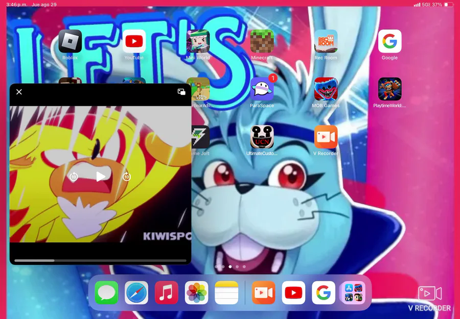Open the Game Jolt app
460x319 pixels.
coord(201,137)
